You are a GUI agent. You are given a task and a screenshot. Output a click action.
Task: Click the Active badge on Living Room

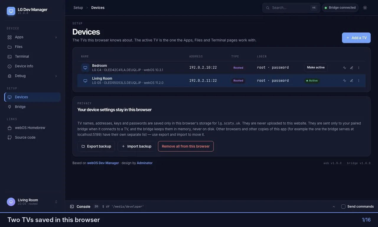[x=312, y=80]
